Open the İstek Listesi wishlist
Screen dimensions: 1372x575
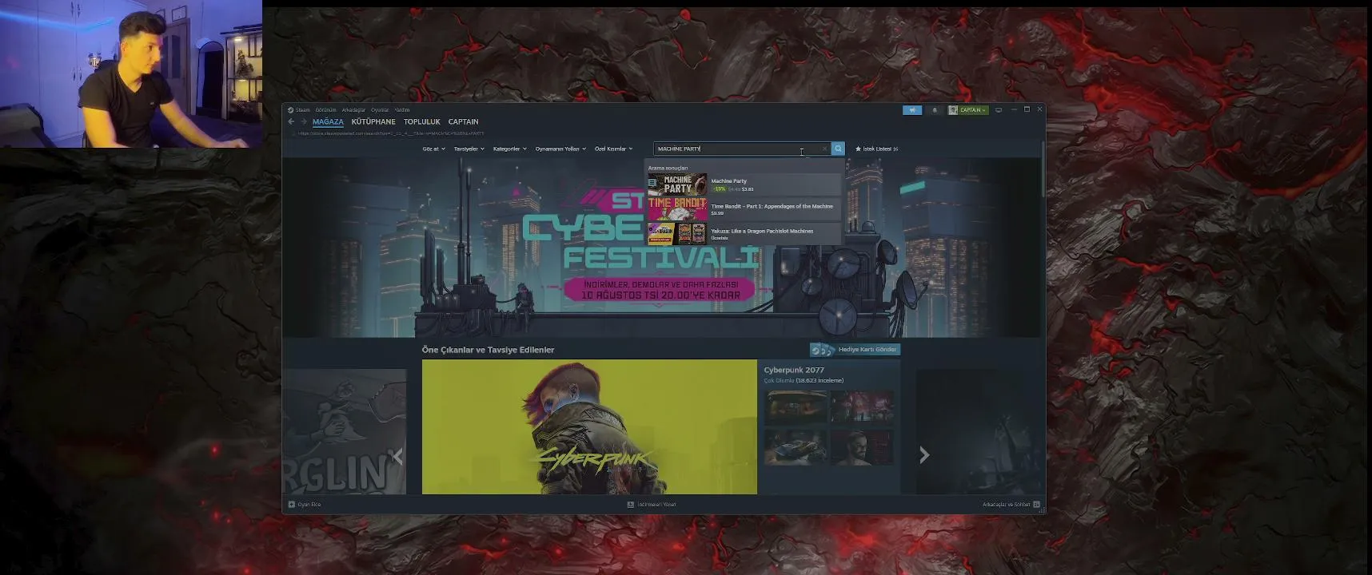(x=876, y=149)
